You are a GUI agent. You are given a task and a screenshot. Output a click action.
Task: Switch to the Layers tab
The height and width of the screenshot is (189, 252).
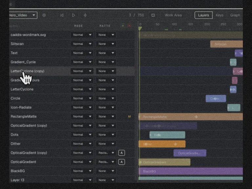pyautogui.click(x=203, y=15)
